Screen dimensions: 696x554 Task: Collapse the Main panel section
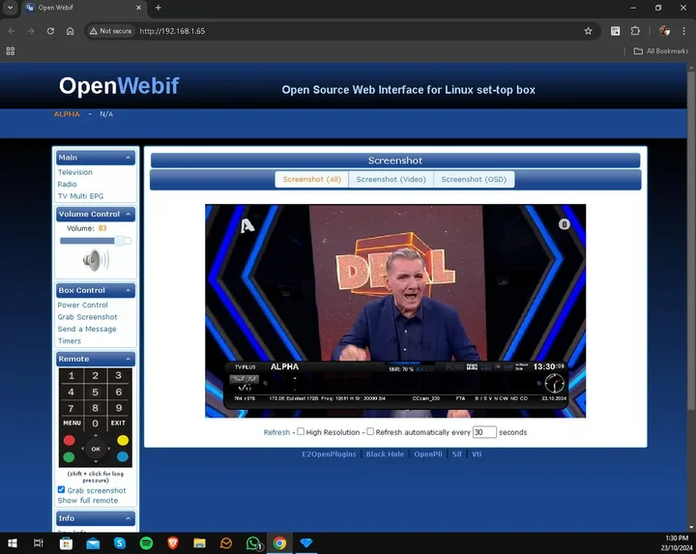click(129, 158)
